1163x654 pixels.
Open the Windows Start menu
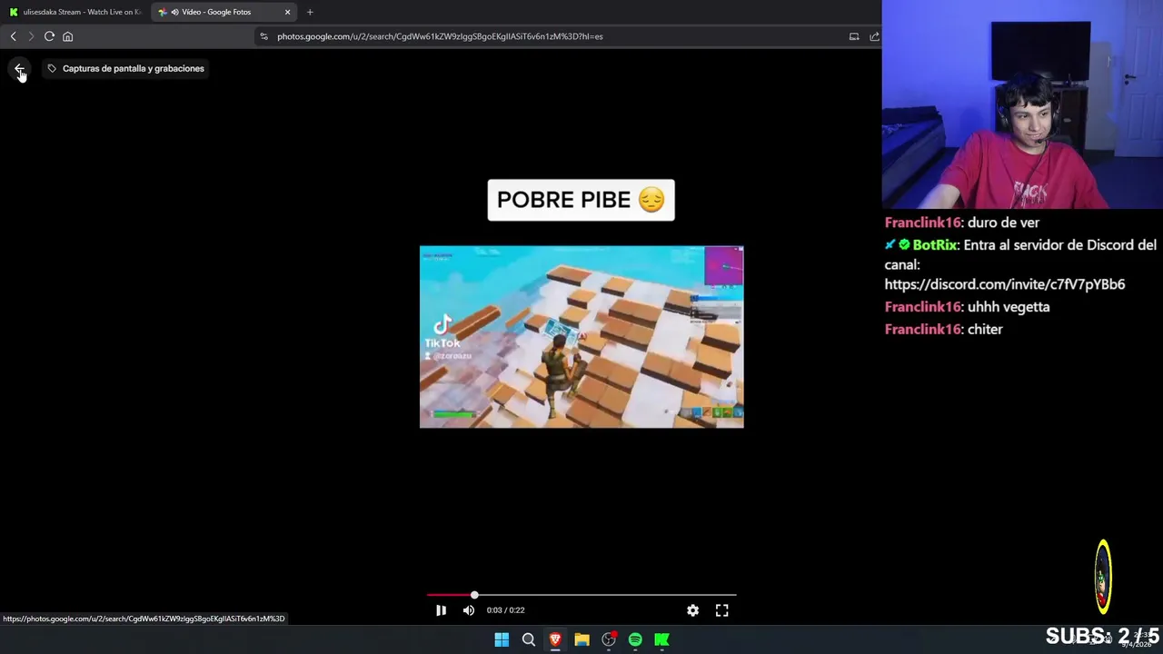(502, 639)
